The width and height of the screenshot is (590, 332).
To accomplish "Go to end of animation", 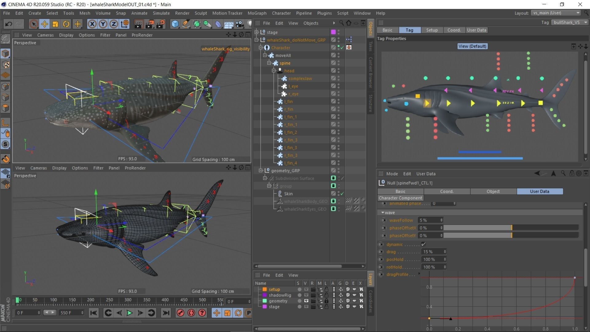I will coord(166,313).
